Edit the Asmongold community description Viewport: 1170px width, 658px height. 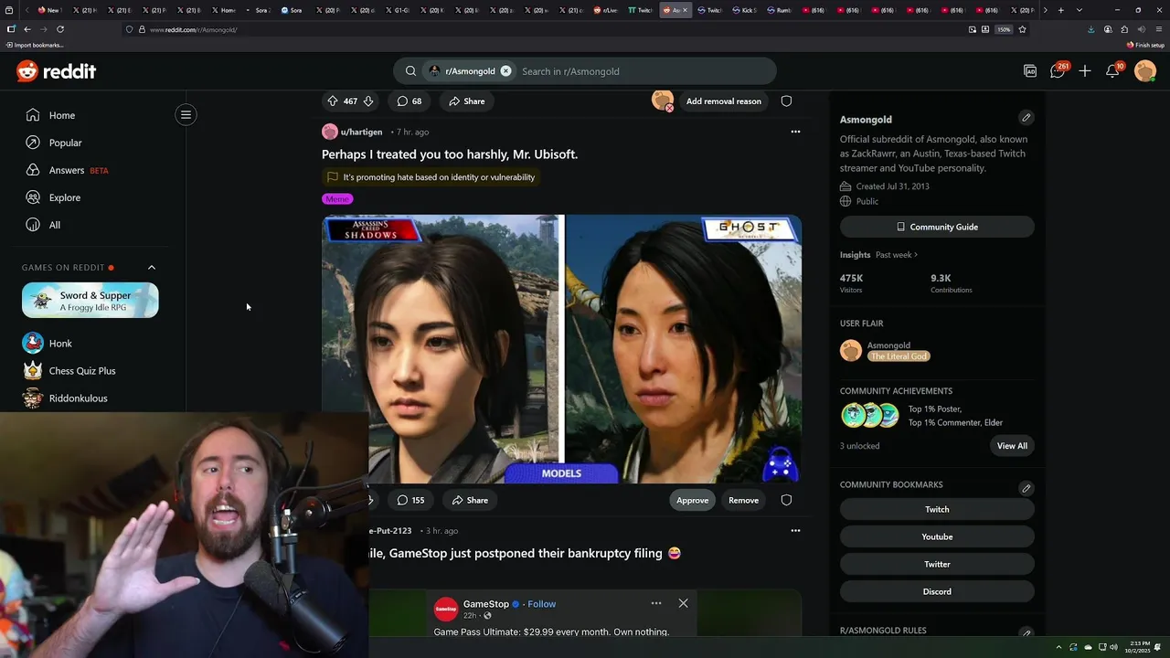coord(1026,118)
